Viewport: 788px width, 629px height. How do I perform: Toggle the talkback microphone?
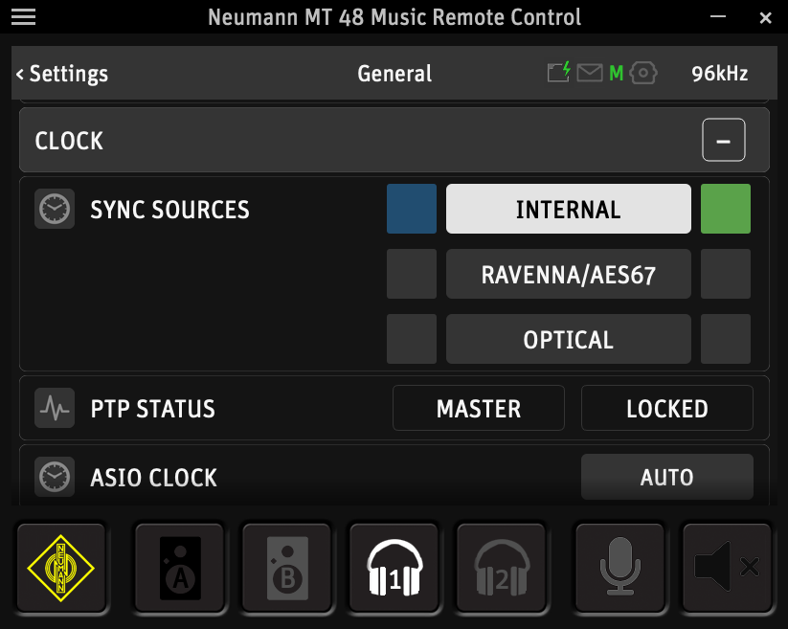point(620,569)
